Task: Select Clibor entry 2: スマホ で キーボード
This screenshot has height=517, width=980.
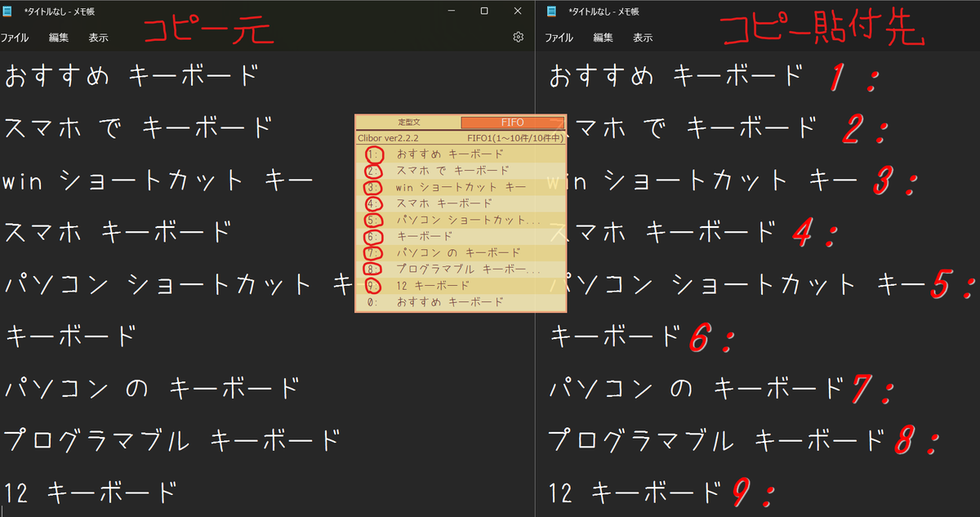Action: (461, 170)
